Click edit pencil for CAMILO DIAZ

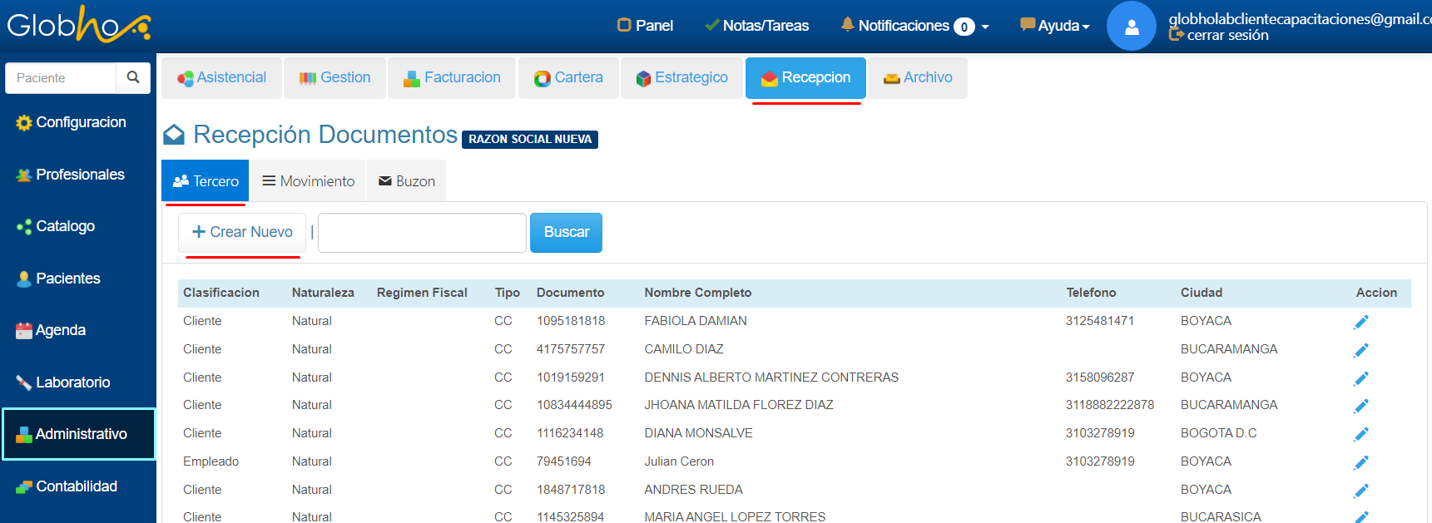[x=1360, y=350]
